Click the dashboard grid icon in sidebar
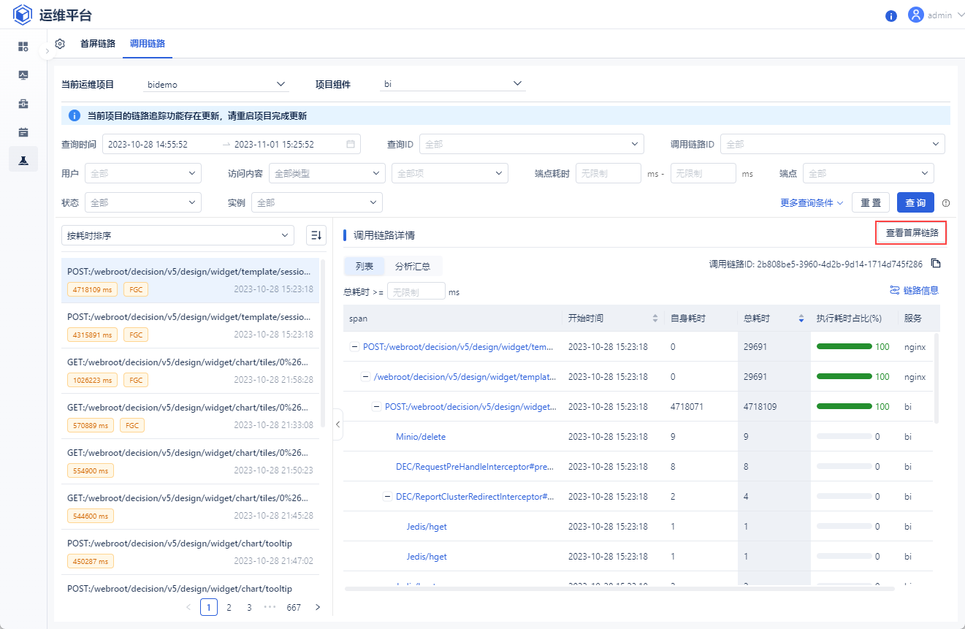This screenshot has height=629, width=965. [23, 47]
